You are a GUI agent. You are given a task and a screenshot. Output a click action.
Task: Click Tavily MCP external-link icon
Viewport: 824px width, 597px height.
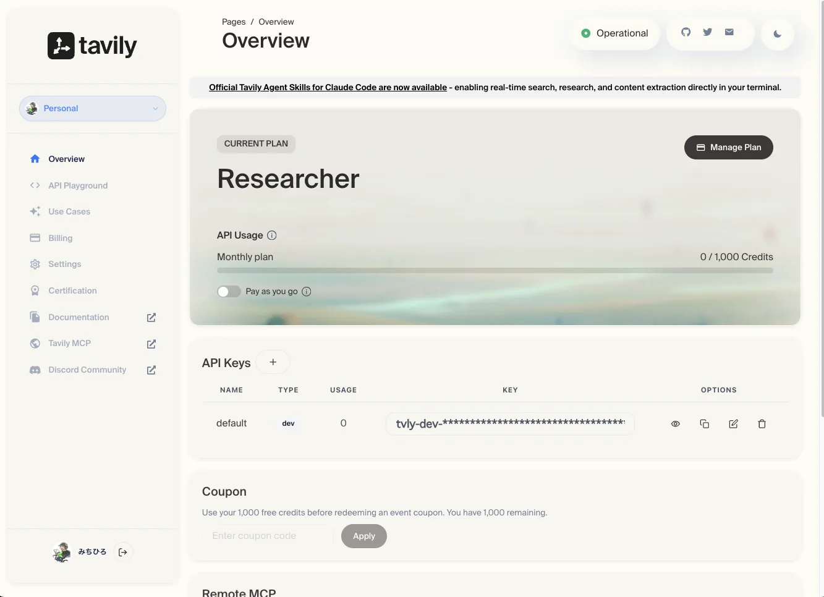click(151, 344)
